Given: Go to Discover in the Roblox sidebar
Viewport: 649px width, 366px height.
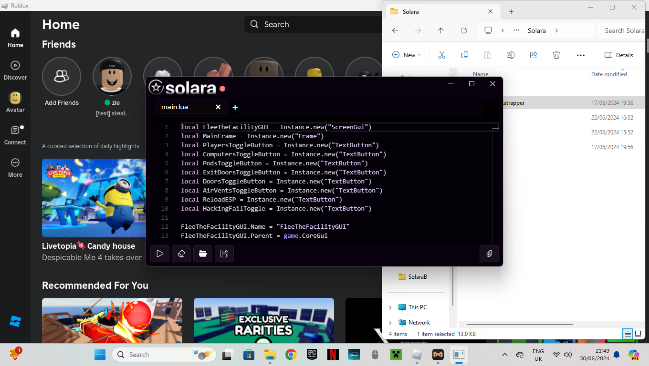Looking at the screenshot, I should [x=15, y=71].
